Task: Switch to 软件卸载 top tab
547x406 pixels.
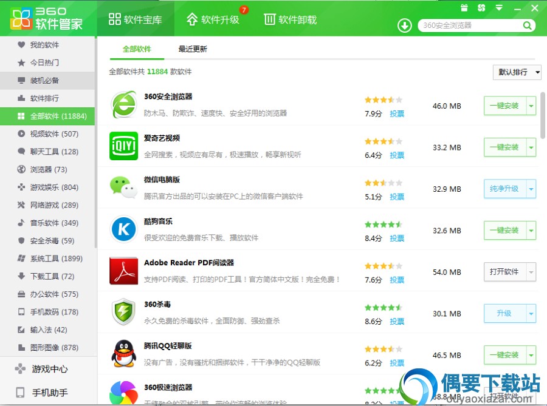Action: coord(291,19)
